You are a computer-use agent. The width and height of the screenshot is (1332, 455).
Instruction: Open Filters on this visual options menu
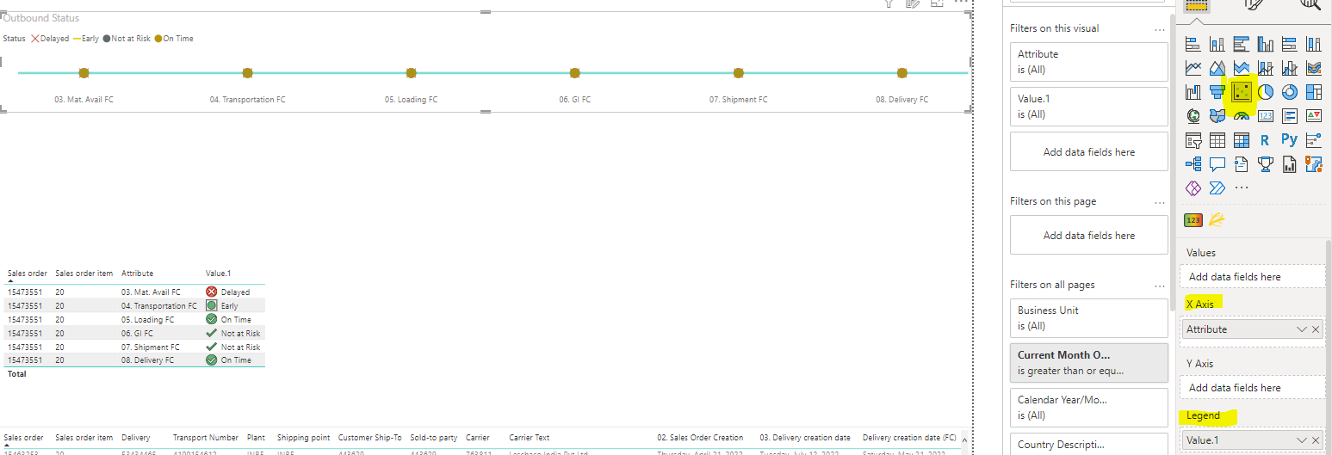[x=1160, y=29]
